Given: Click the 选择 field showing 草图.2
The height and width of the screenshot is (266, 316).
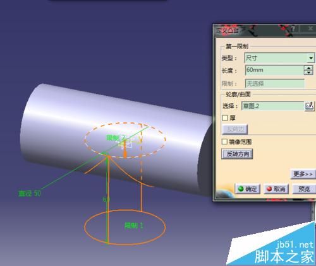Looking at the screenshot, I should (272, 106).
